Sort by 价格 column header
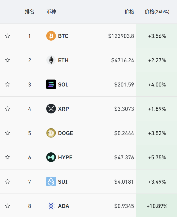The width and height of the screenshot is (177, 217). coord(129,12)
